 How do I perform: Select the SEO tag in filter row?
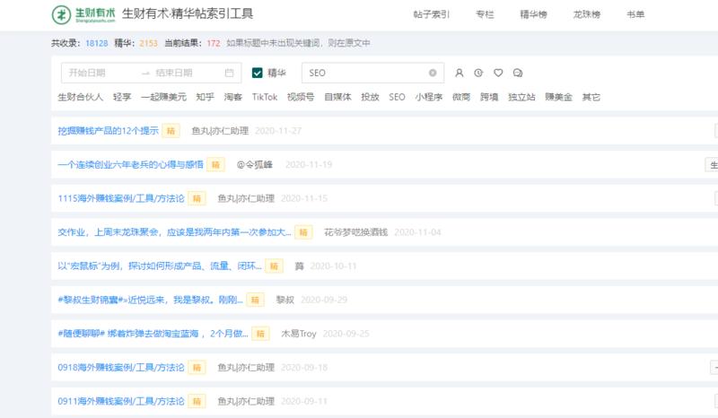point(397,97)
